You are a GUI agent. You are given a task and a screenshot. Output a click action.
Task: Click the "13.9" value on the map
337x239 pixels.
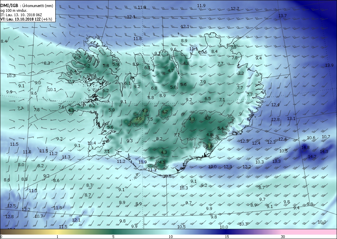[329, 65]
